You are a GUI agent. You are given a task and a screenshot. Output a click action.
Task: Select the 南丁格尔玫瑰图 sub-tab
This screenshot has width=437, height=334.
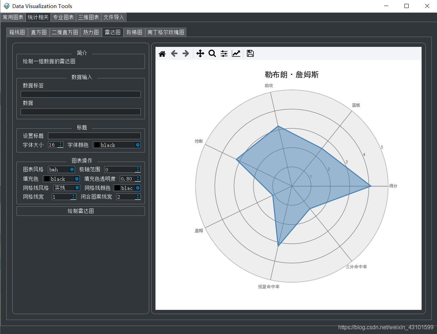[x=166, y=32]
